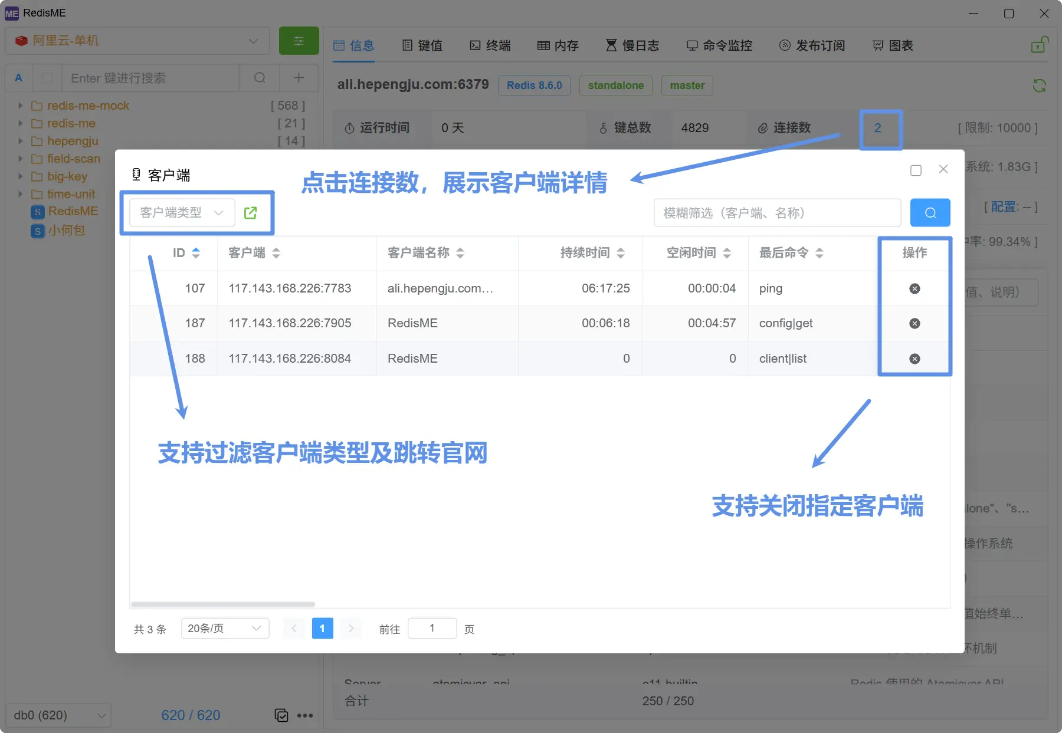Screen dimensions: 1062x733
Task: Switch to the 键值 tab
Action: click(x=422, y=45)
